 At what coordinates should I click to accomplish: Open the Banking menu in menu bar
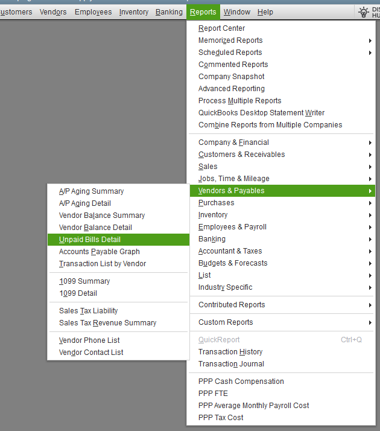click(169, 12)
